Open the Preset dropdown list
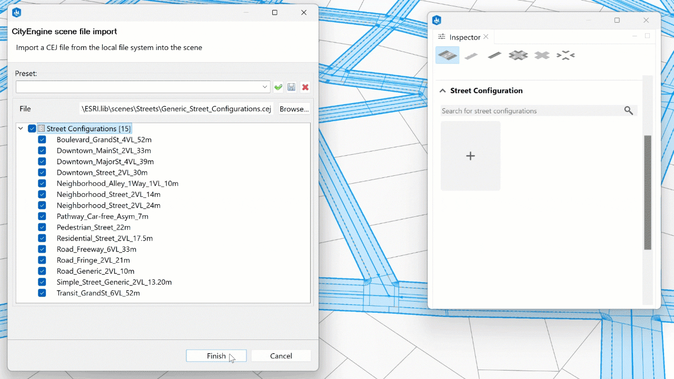Screen dimensions: 674x379 tap(265, 87)
